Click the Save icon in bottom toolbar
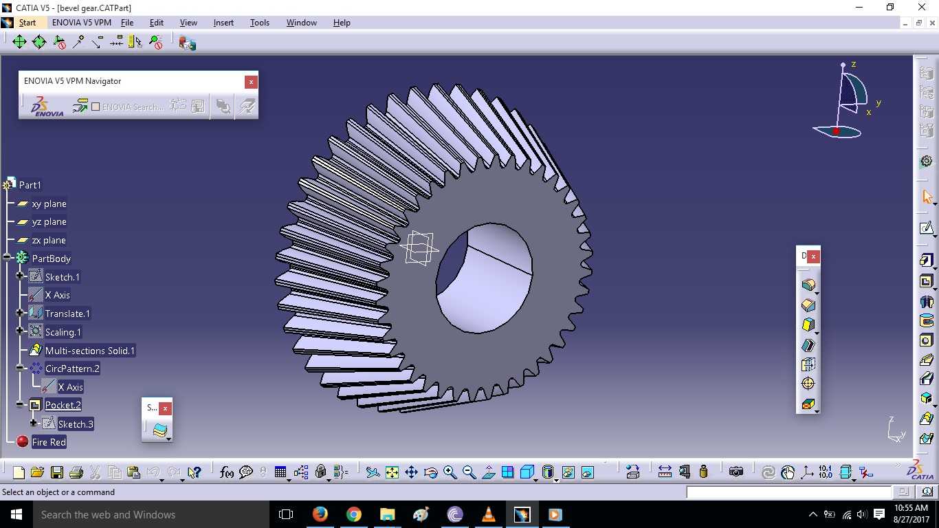 pos(57,472)
